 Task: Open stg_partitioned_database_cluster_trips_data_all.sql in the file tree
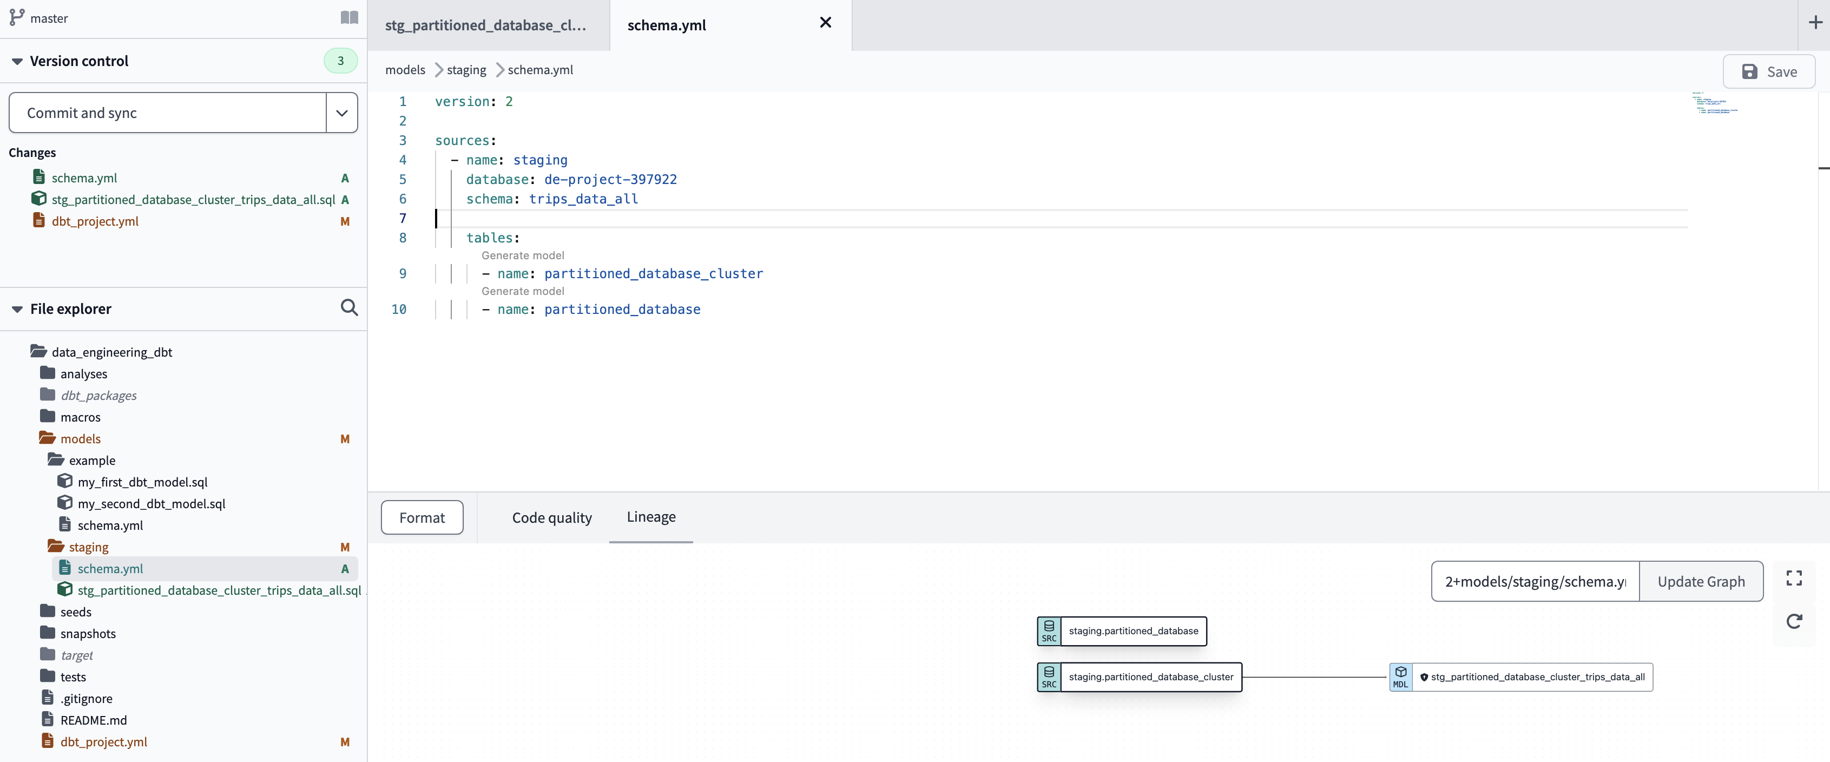(x=219, y=590)
